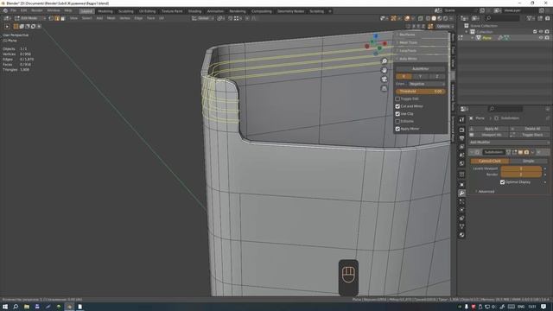This screenshot has width=553, height=311.
Task: Open the Mesh menu in the viewport header
Action: [111, 18]
